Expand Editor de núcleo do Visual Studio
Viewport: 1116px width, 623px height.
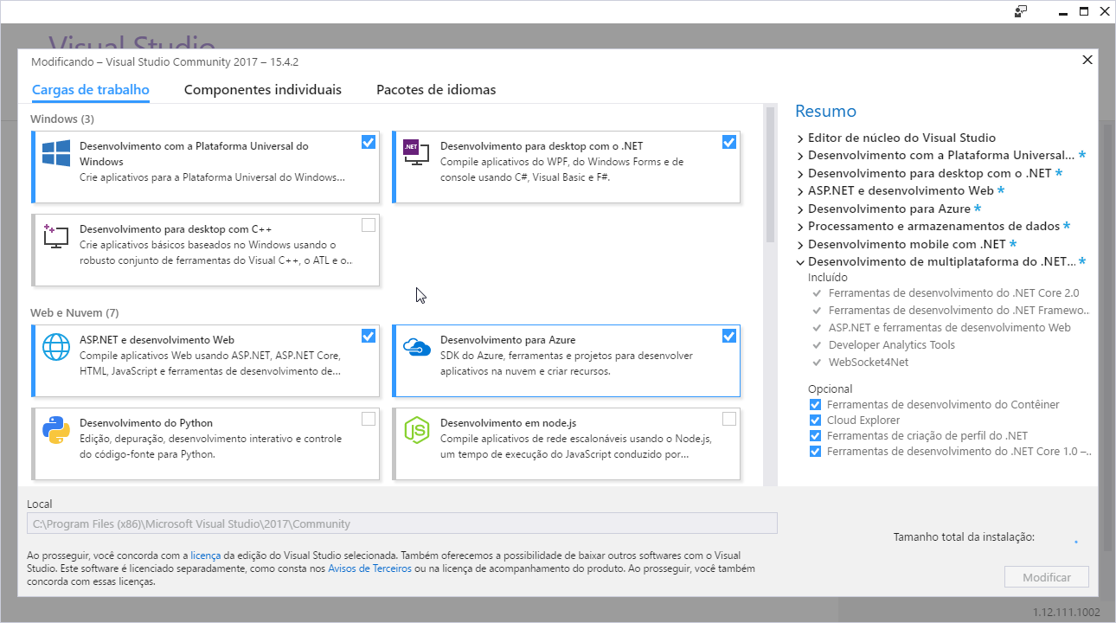[x=800, y=138]
